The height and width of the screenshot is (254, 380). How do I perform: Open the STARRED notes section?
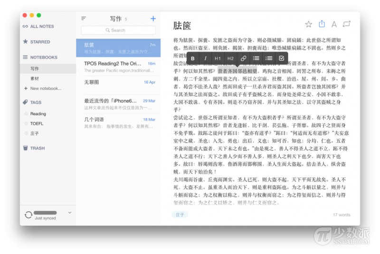coord(40,42)
